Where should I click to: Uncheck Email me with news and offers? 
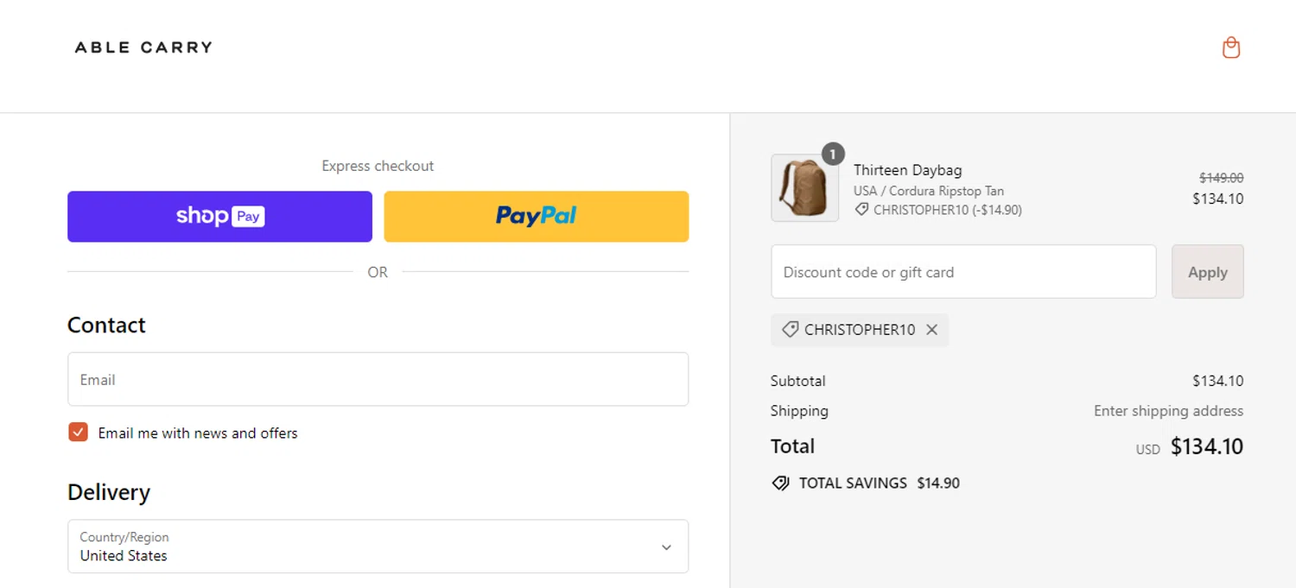(79, 433)
